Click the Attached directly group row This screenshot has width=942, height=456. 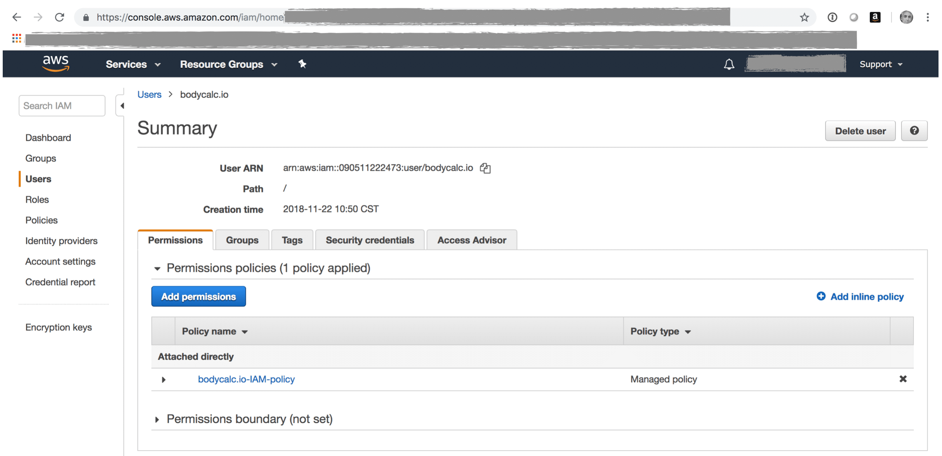point(532,356)
